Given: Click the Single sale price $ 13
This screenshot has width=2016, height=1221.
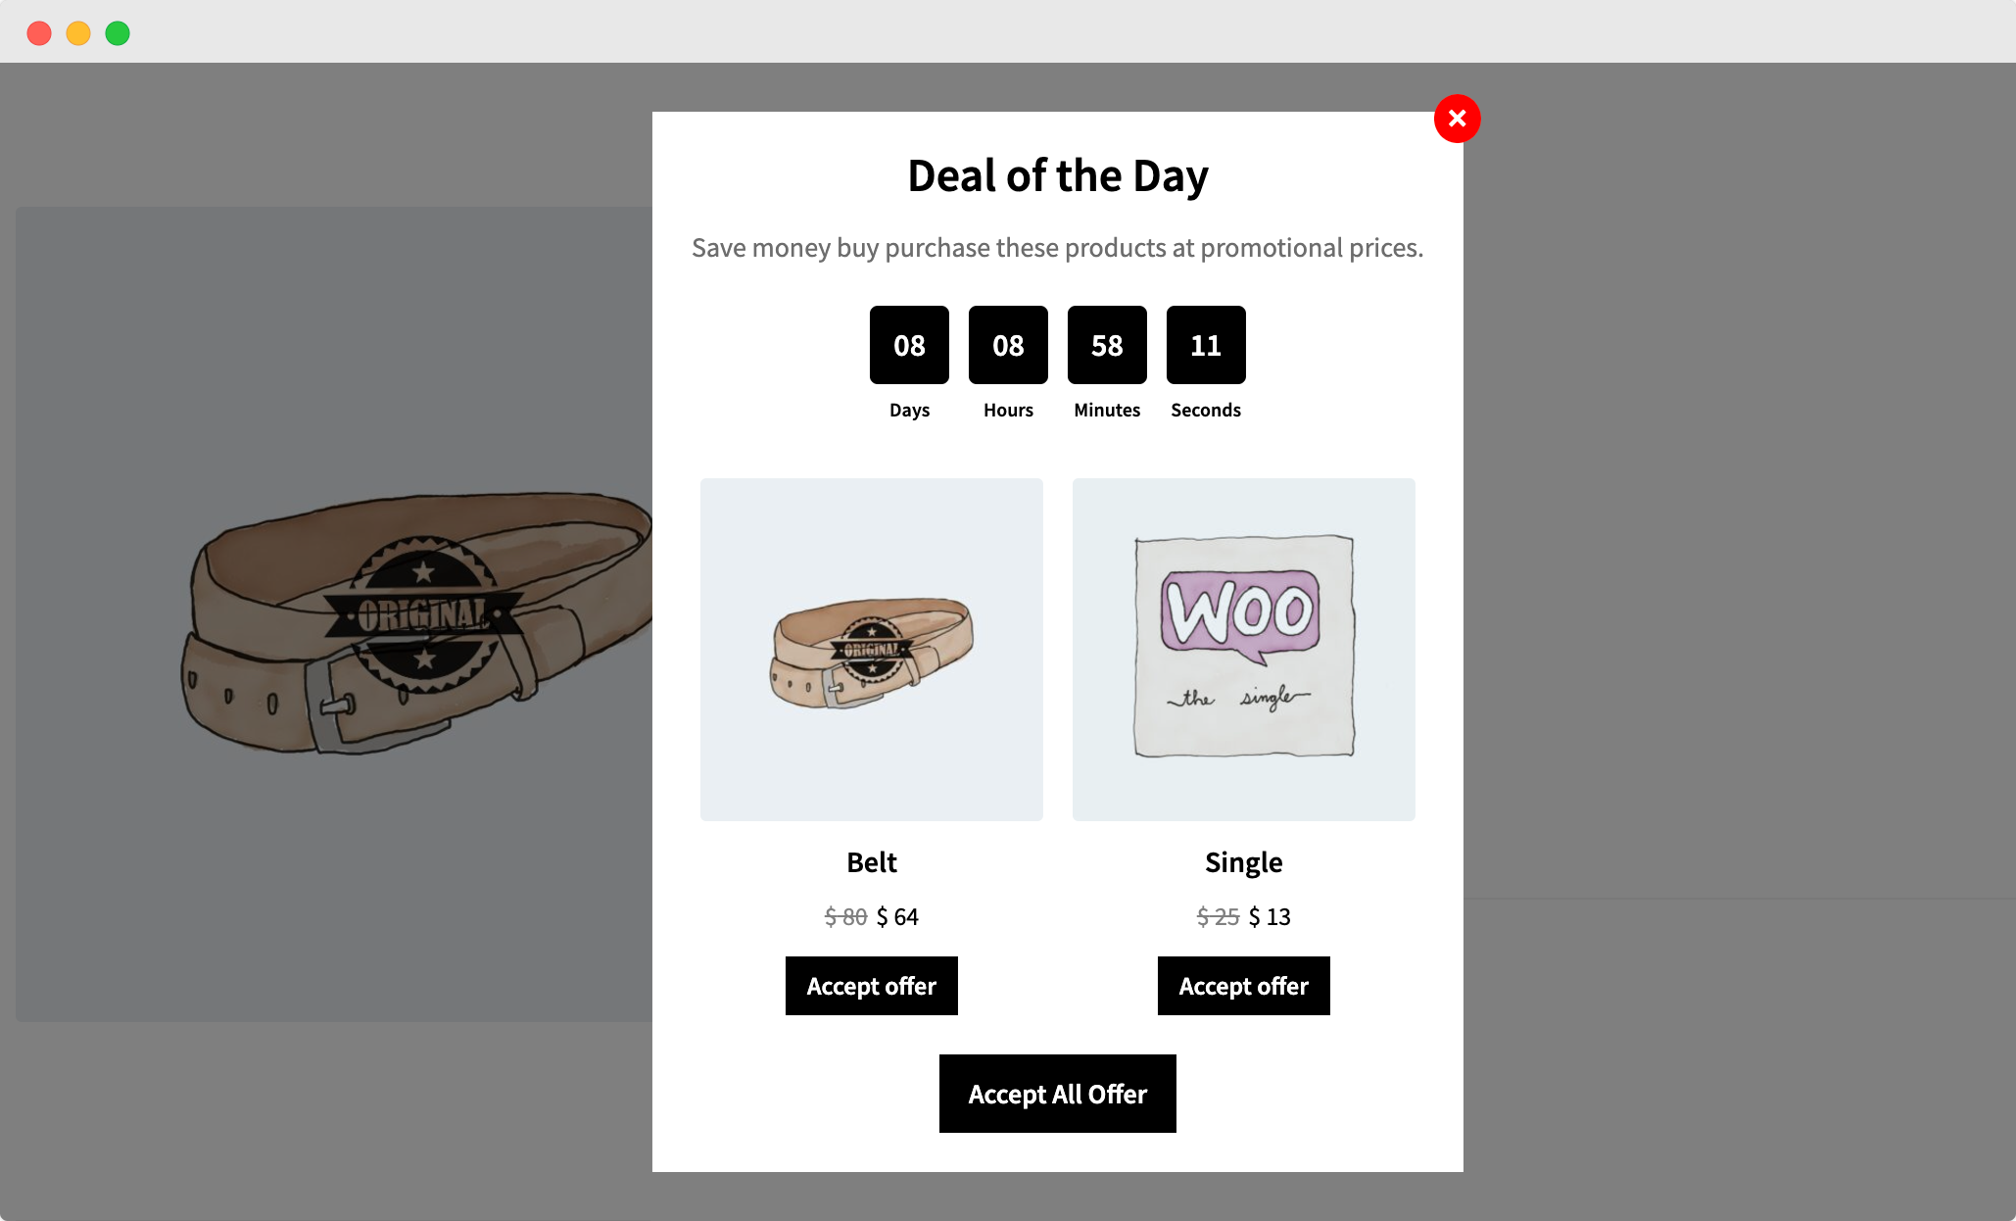Looking at the screenshot, I should [x=1270, y=917].
